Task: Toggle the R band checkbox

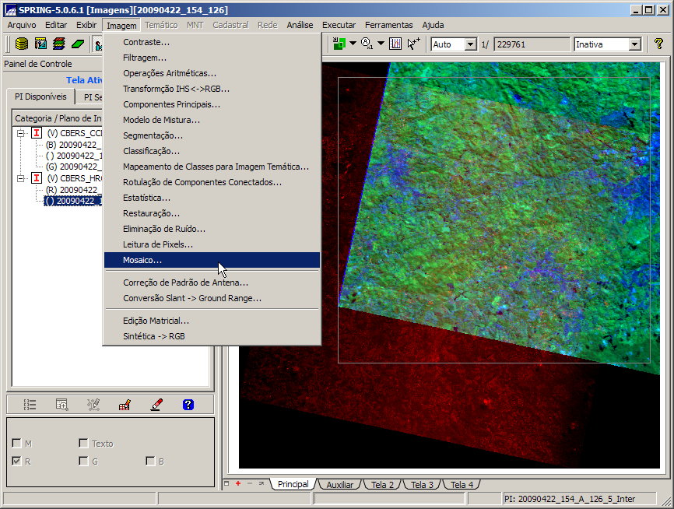Action: click(x=16, y=462)
